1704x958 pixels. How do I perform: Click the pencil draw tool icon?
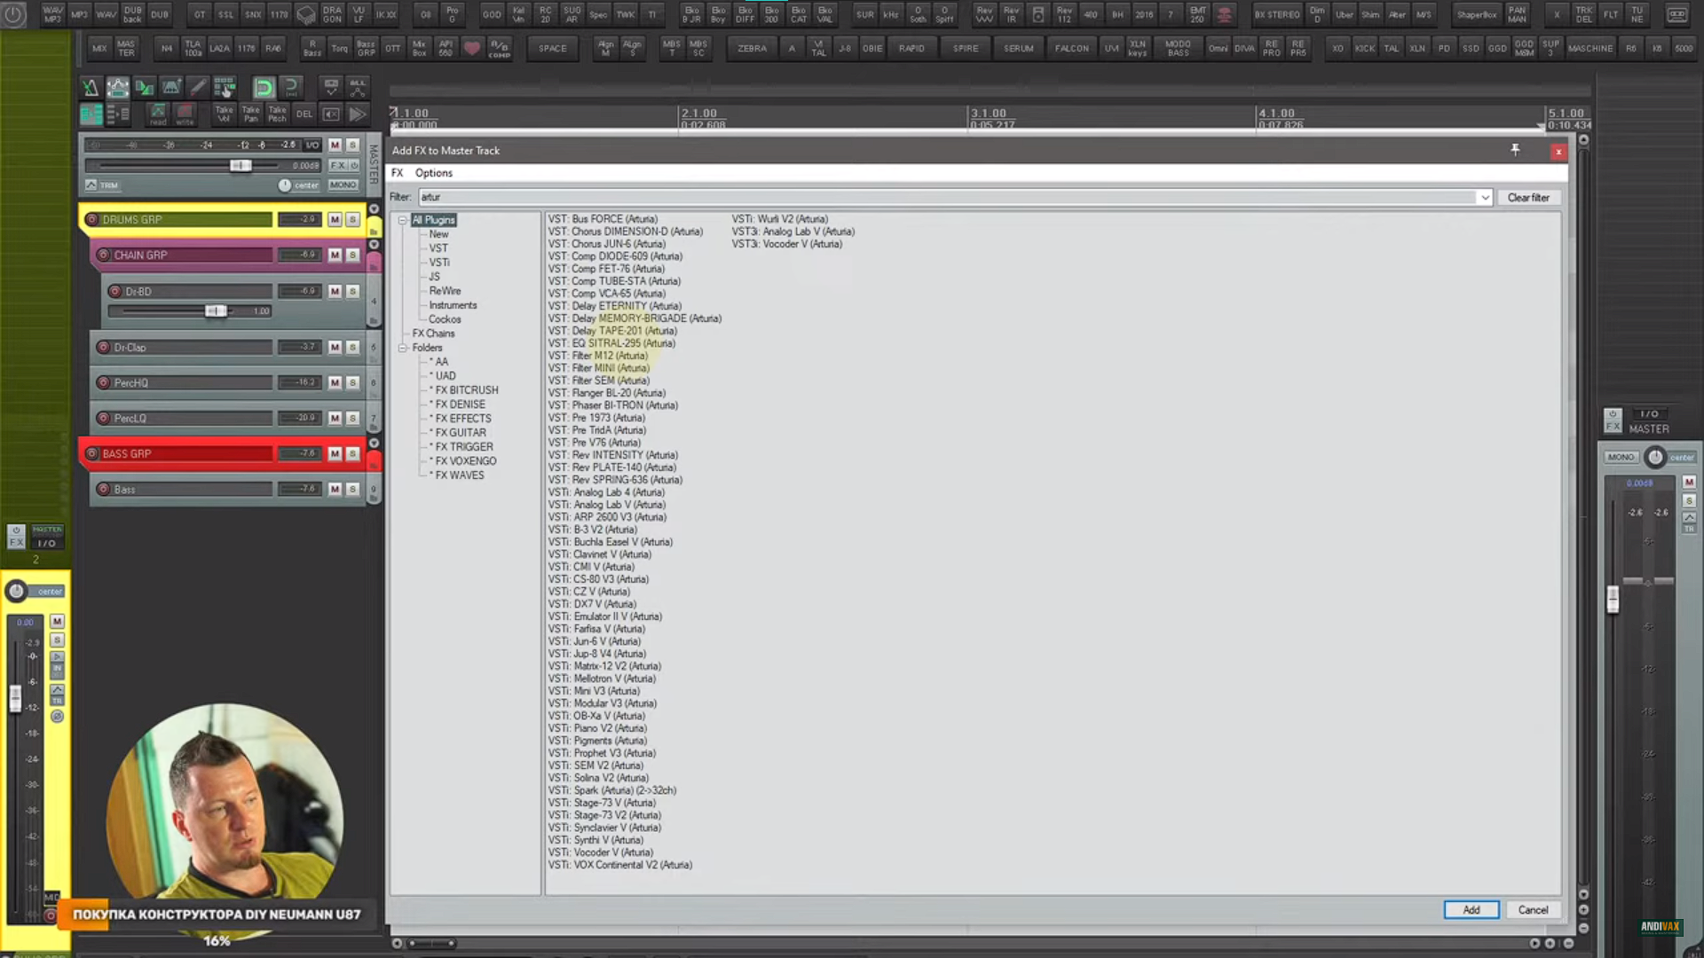coord(198,87)
